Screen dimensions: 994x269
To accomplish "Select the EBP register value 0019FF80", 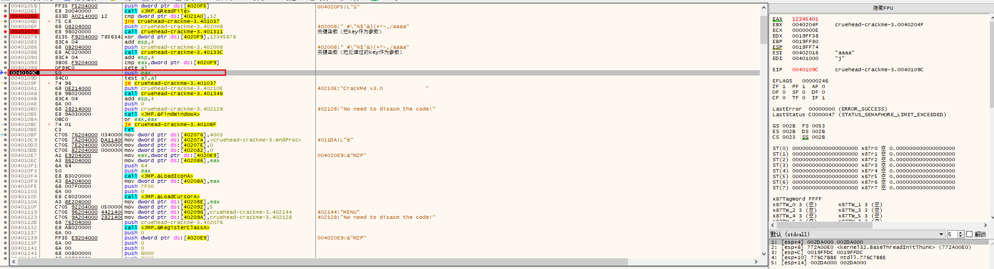I will pos(805,42).
